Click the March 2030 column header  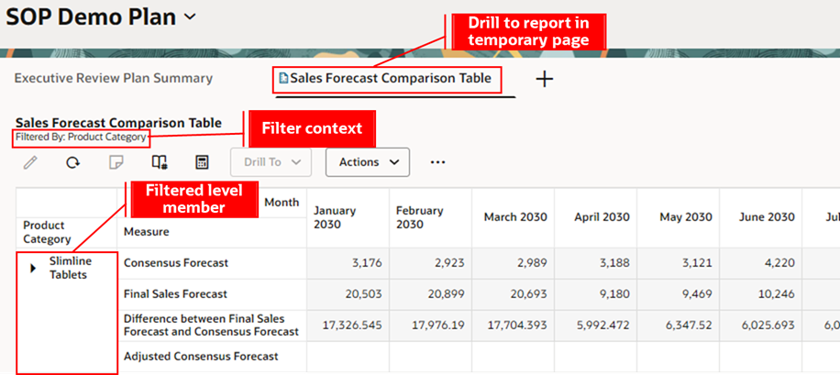coord(514,217)
